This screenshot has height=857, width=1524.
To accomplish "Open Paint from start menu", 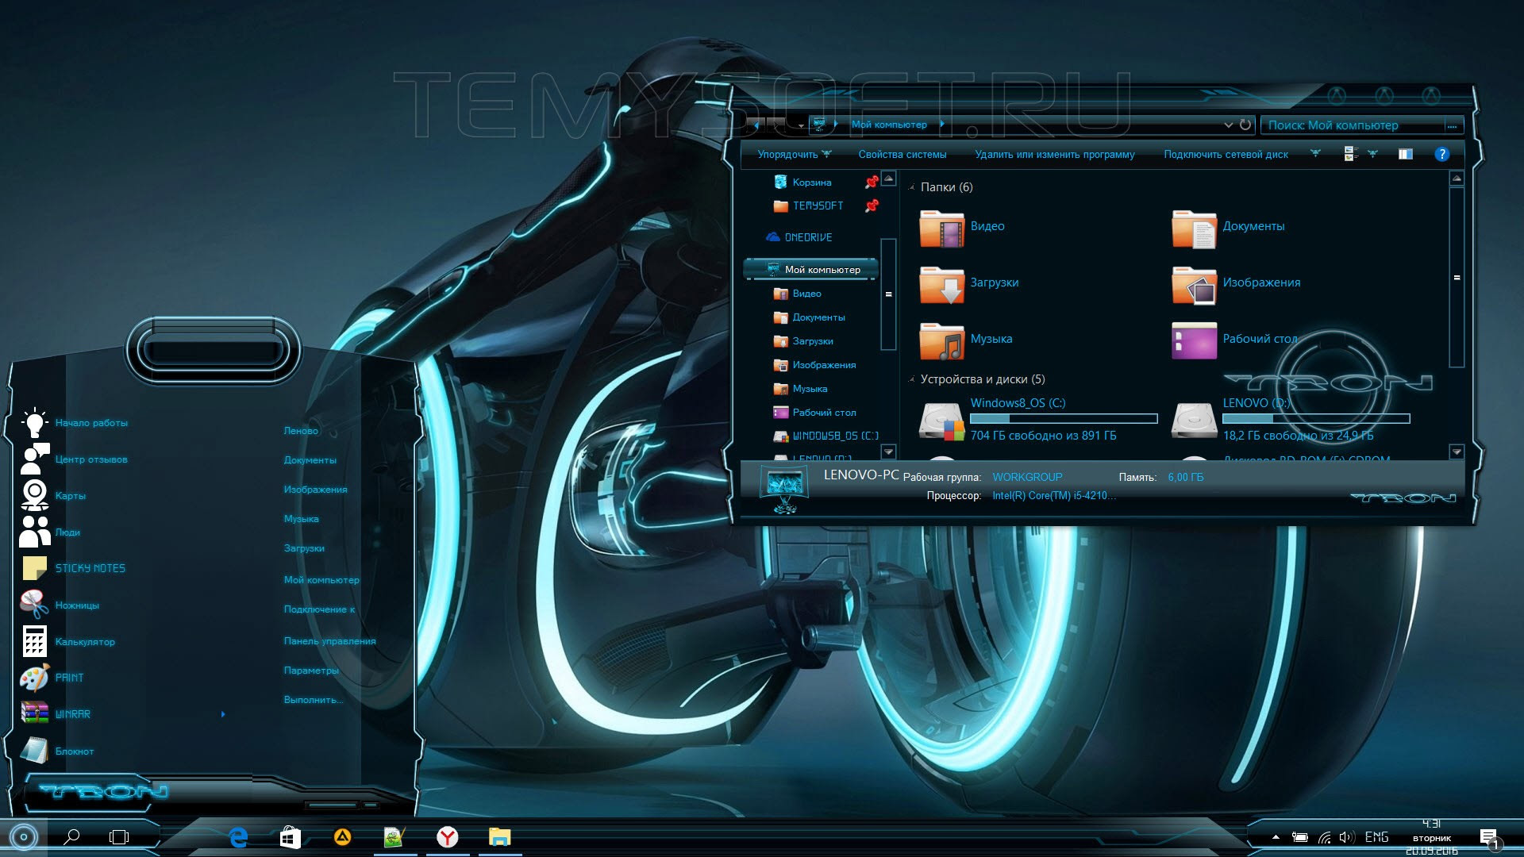I will pos(52,678).
